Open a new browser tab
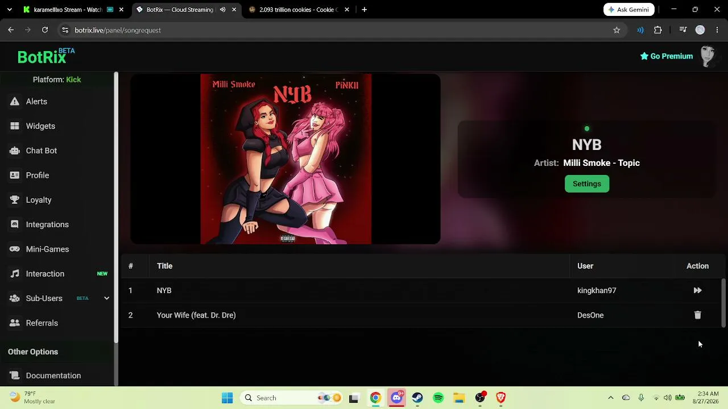 364,10
